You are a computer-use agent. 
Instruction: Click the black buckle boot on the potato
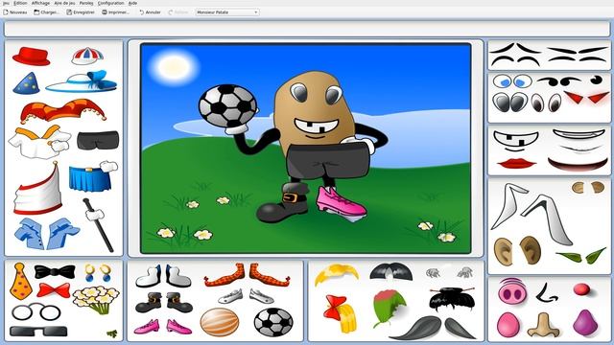point(283,202)
